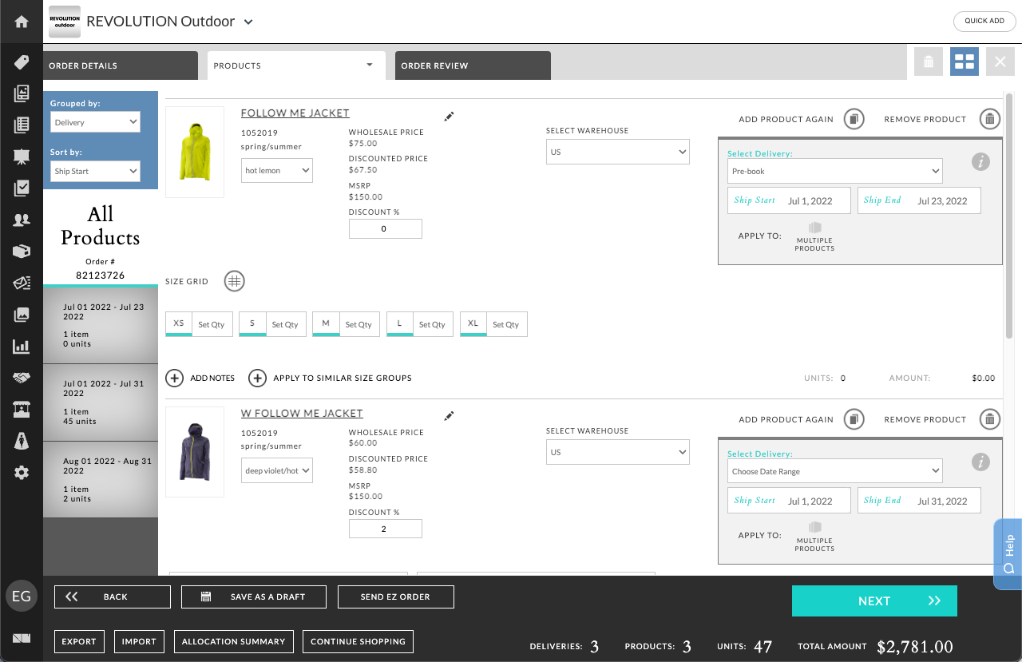Click the Back button
Viewport: 1022px width, 662px height.
[x=113, y=597]
